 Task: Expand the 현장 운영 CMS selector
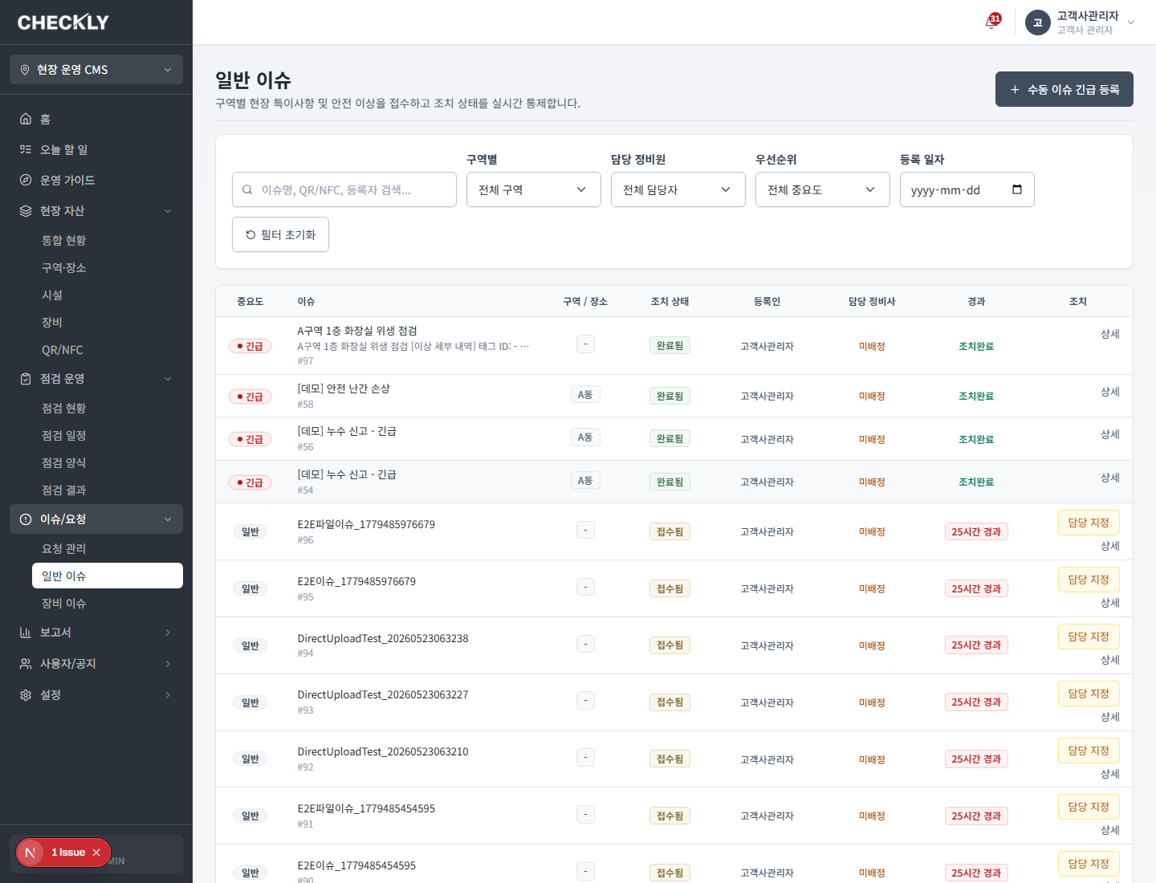point(96,70)
